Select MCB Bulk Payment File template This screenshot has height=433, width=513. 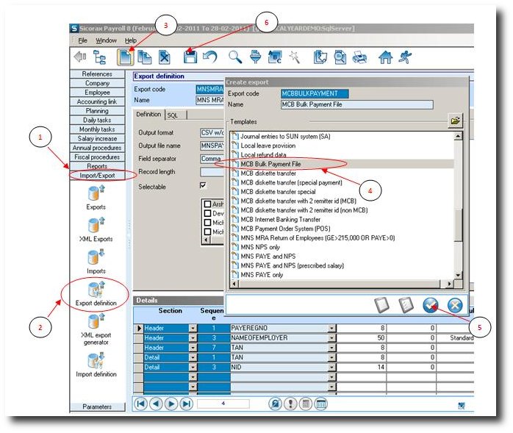(272, 164)
